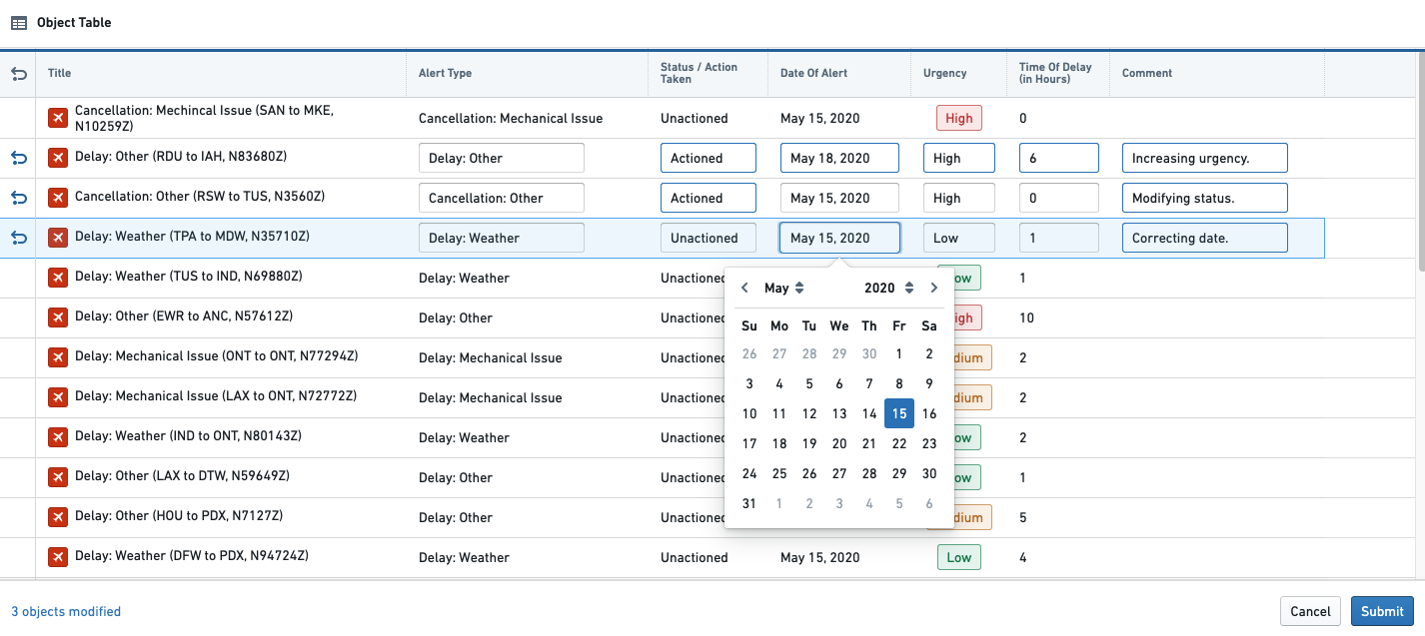This screenshot has height=636, width=1425.
Task: Click the red X icon for RSW to TUS
Action: (58, 198)
